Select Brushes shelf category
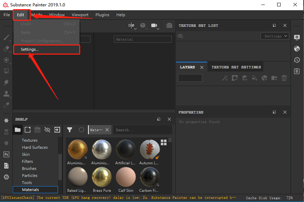This screenshot has height=202, width=304. pos(29,169)
